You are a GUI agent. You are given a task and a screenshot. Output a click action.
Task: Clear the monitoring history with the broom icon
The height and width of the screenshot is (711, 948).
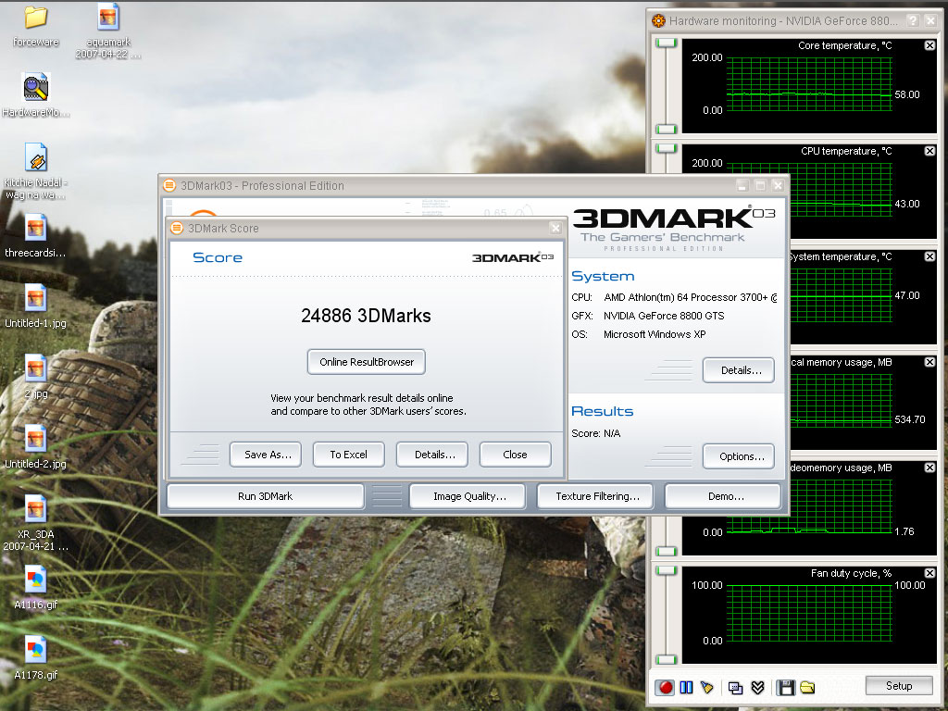pyautogui.click(x=706, y=688)
